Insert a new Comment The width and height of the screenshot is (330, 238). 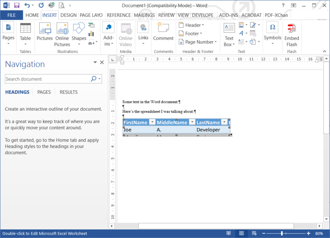(x=163, y=32)
